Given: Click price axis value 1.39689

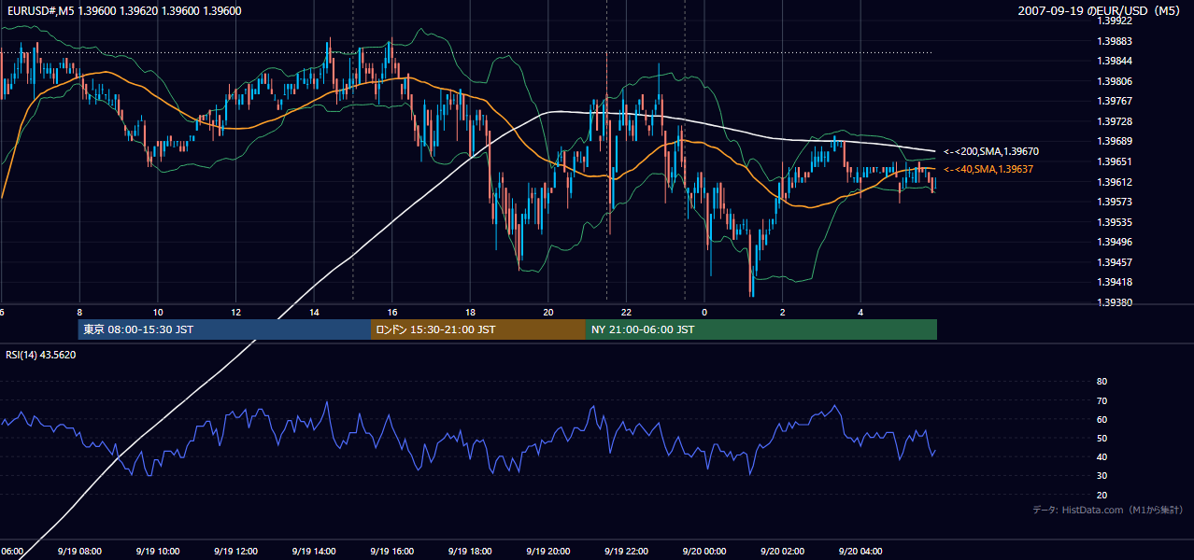Looking at the screenshot, I should (x=1113, y=141).
